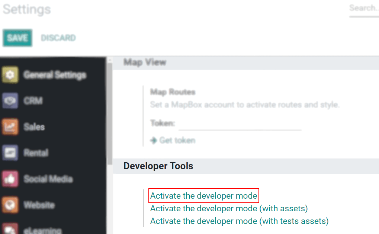Click the settings Search box
The height and width of the screenshot is (234, 379).
(x=364, y=9)
